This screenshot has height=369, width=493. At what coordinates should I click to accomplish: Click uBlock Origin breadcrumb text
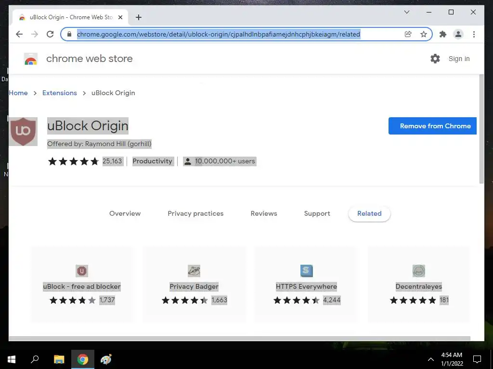click(x=113, y=93)
